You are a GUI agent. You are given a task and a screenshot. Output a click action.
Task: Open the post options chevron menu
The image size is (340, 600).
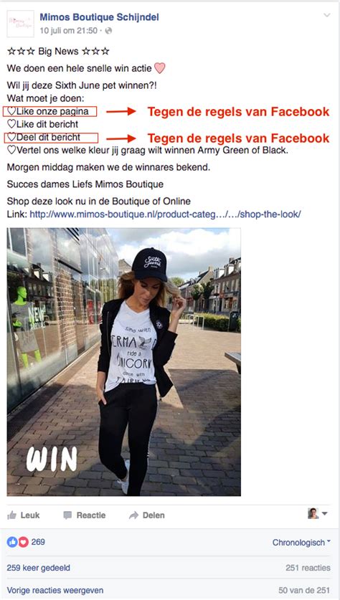coord(326,15)
